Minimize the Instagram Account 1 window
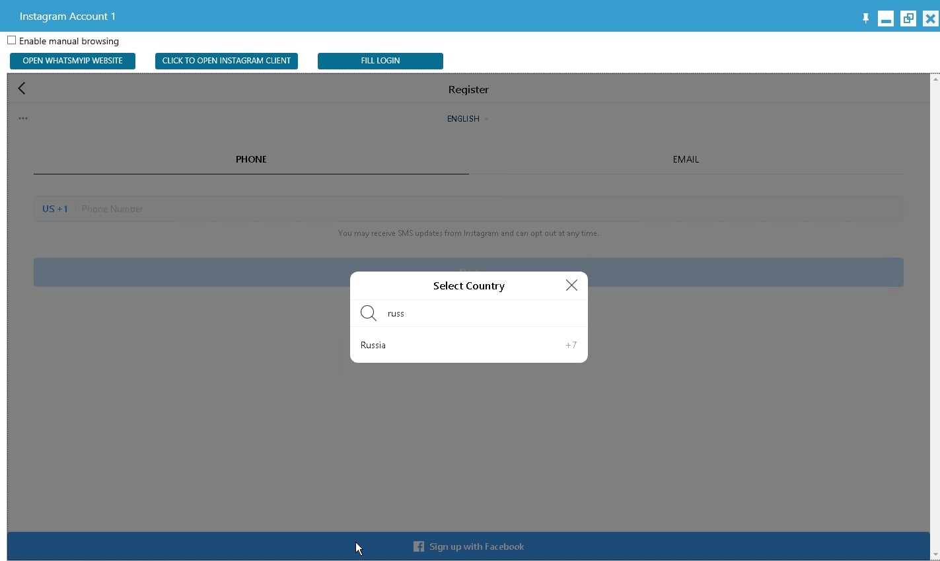 pyautogui.click(x=886, y=19)
